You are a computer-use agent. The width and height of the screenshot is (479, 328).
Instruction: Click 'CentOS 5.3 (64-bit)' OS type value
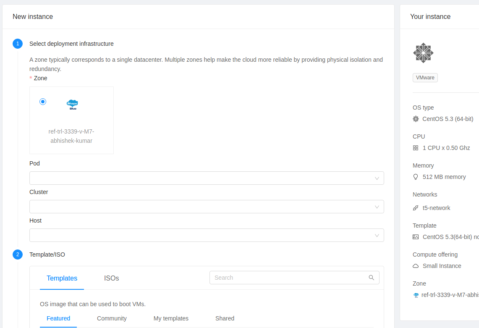click(x=448, y=119)
